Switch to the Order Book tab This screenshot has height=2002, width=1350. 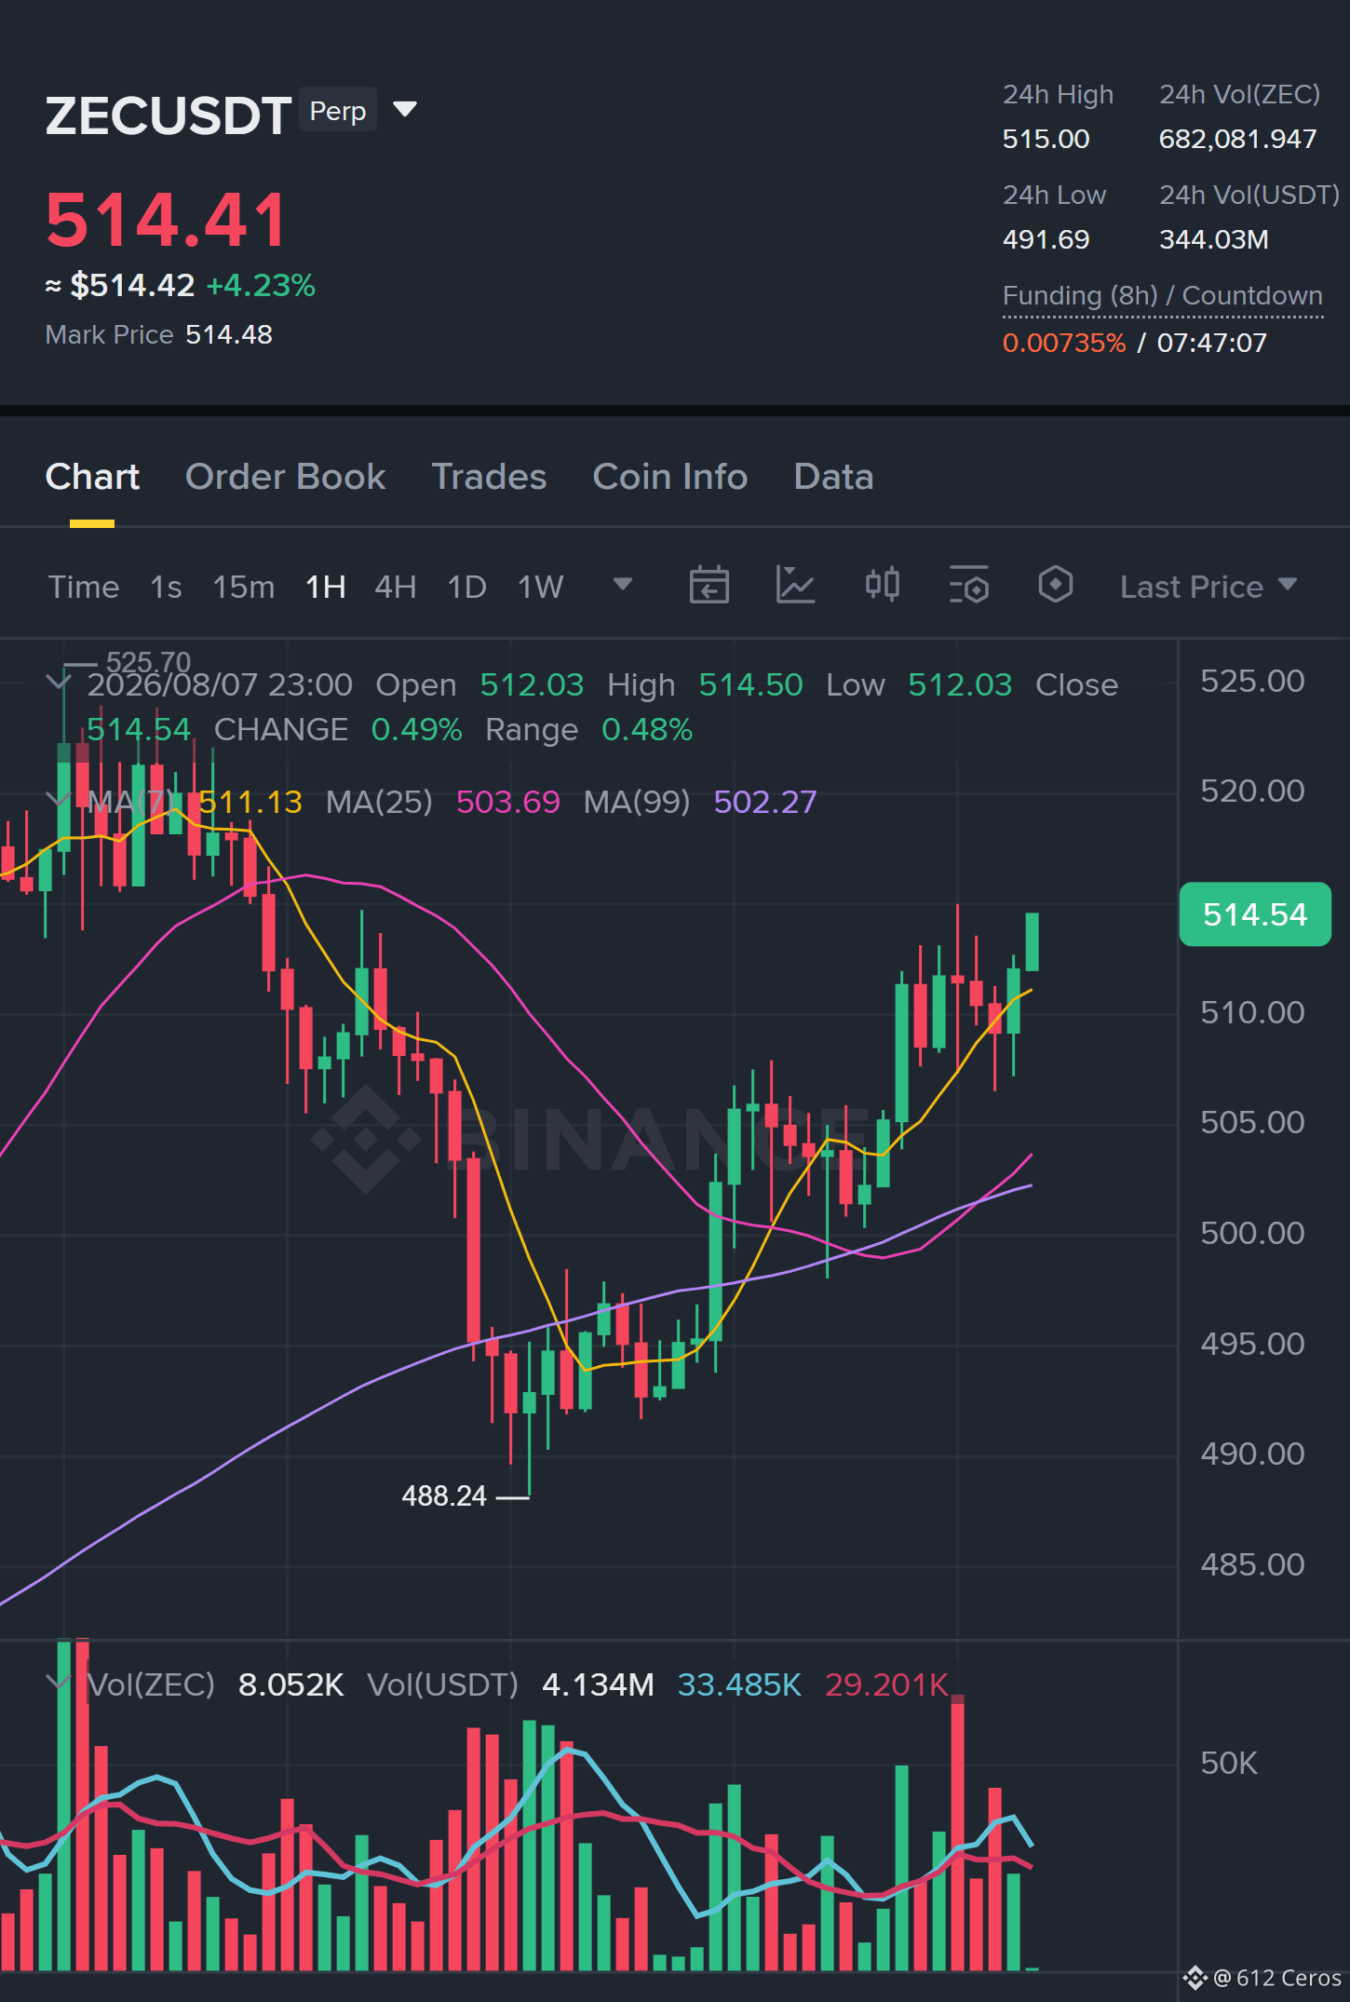click(x=285, y=477)
